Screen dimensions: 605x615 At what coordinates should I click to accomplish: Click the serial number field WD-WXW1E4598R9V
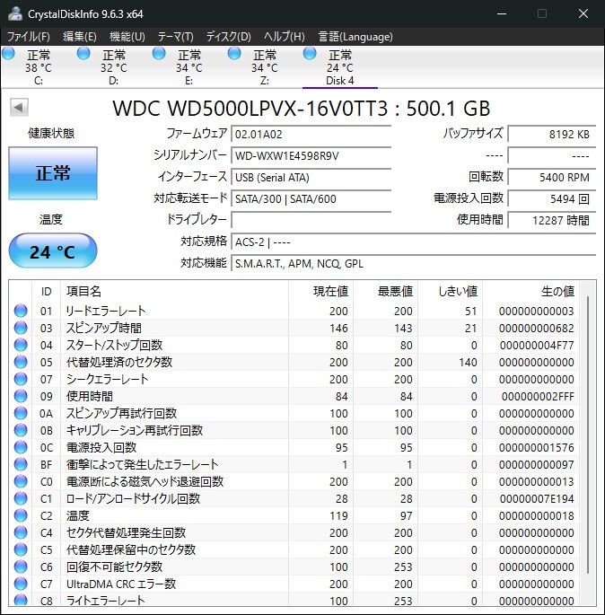tap(311, 155)
